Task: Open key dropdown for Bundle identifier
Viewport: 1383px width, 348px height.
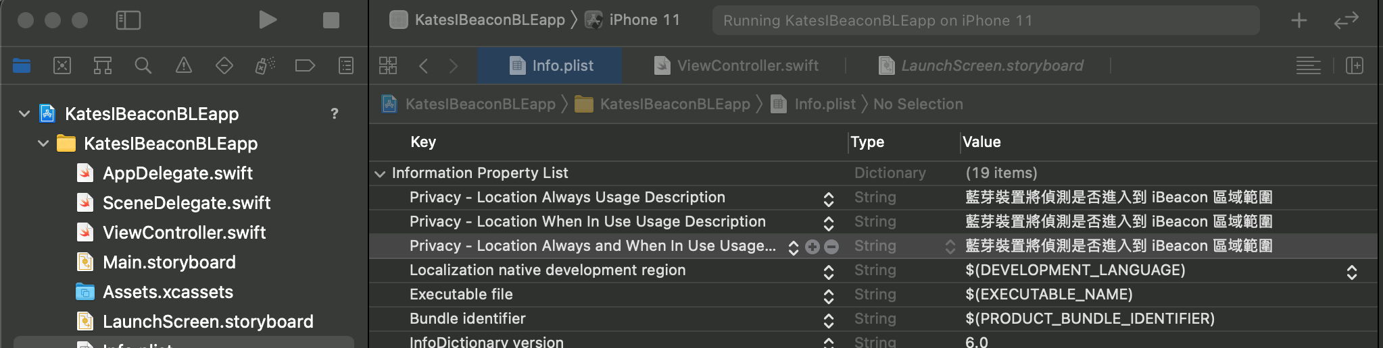Action: tap(829, 320)
